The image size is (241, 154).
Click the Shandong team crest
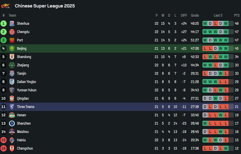coord(12,57)
